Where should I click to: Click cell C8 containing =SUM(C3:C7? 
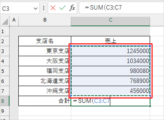coord(111,101)
